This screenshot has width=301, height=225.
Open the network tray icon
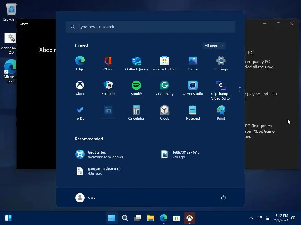260,218
